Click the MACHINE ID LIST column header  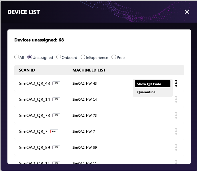pos(89,70)
